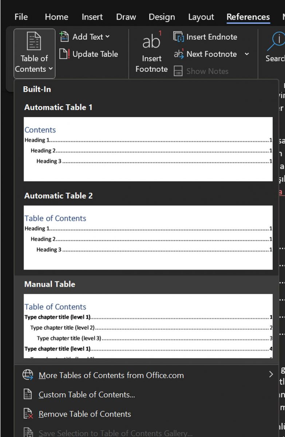Viewport: 285px width, 437px height.
Task: Click the Remove Table of Contents icon
Action: (28, 414)
